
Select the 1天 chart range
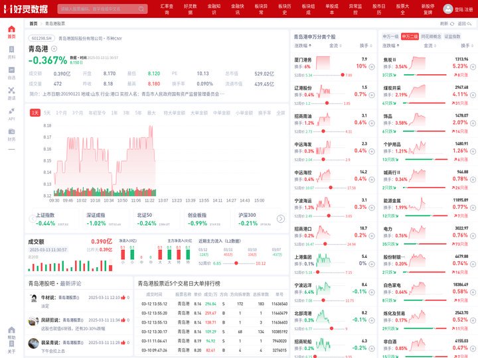pyautogui.click(x=35, y=113)
